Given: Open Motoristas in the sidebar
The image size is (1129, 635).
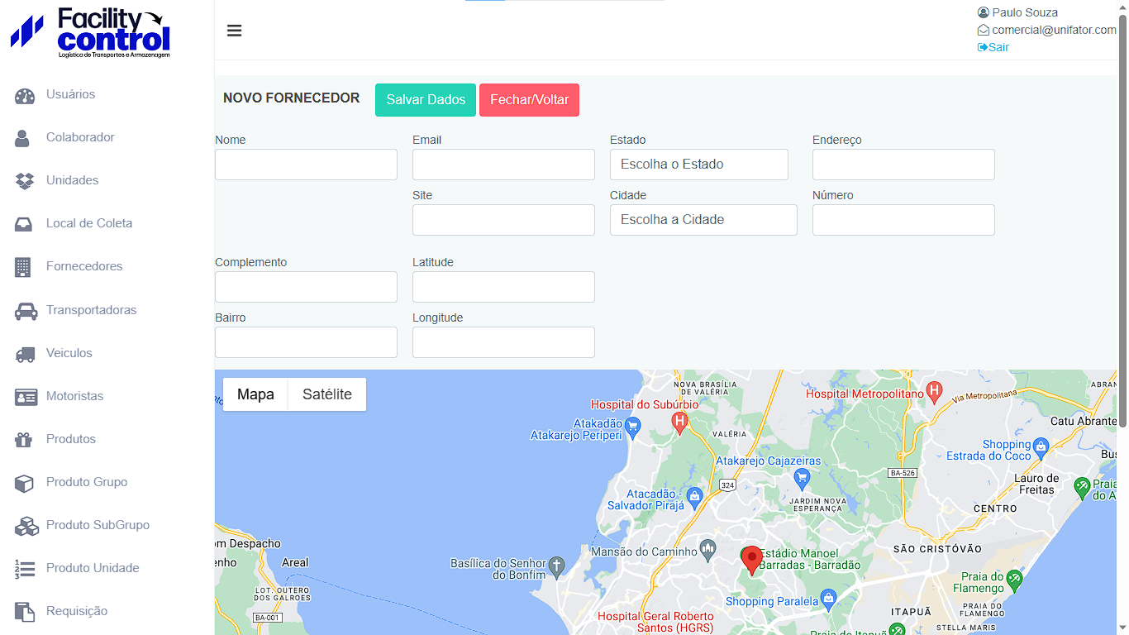Looking at the screenshot, I should [x=74, y=396].
